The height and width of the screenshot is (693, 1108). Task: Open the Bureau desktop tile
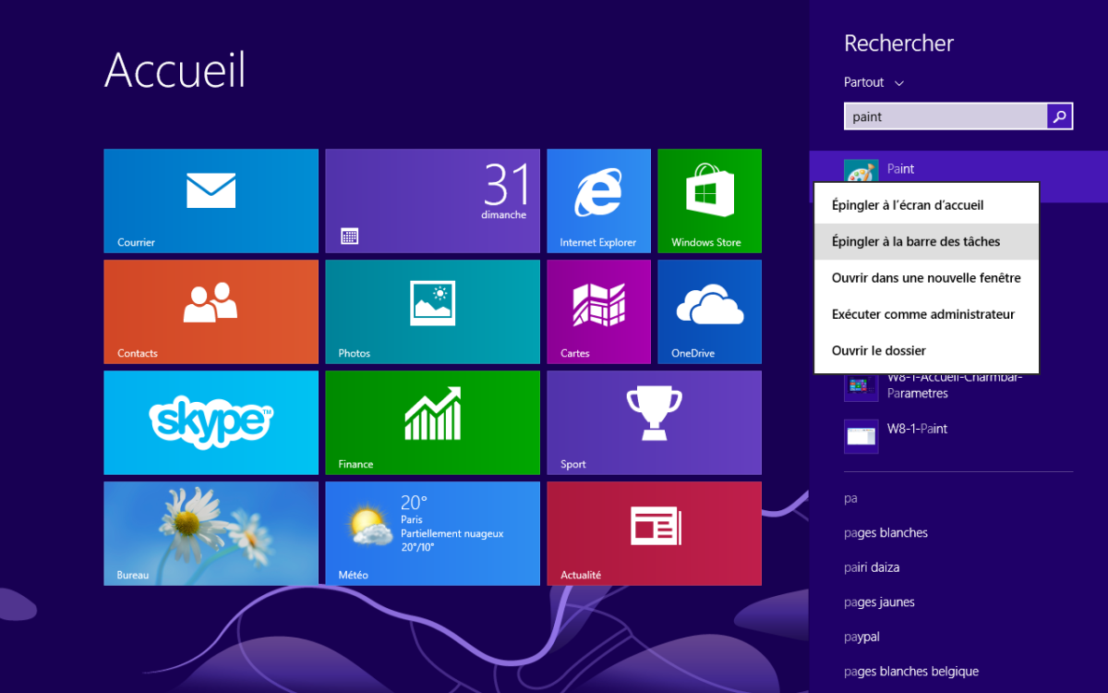tap(211, 533)
